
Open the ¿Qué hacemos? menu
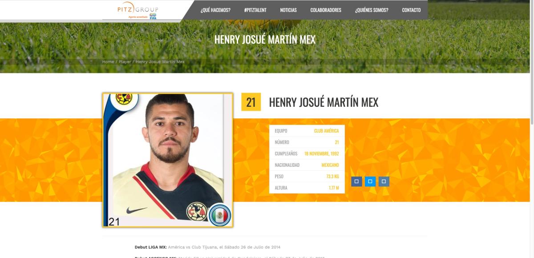click(215, 10)
